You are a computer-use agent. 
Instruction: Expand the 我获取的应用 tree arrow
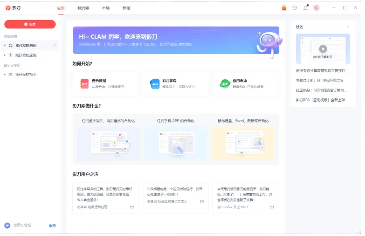(x=5, y=55)
